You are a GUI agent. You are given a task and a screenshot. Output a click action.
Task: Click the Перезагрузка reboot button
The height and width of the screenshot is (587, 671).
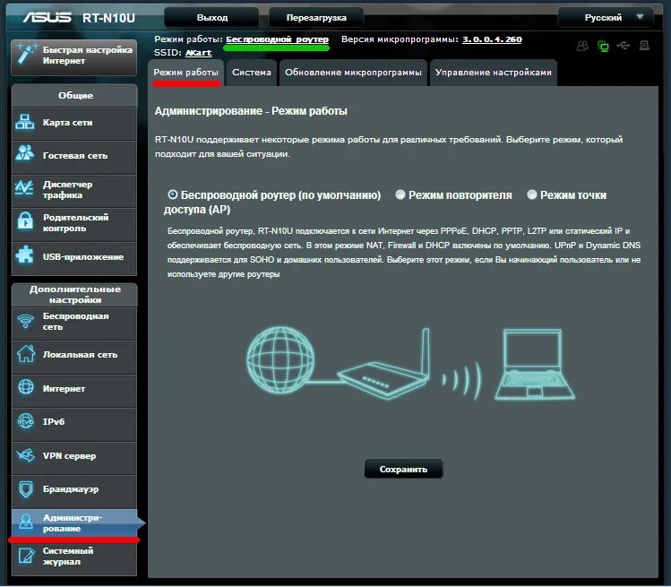click(316, 18)
